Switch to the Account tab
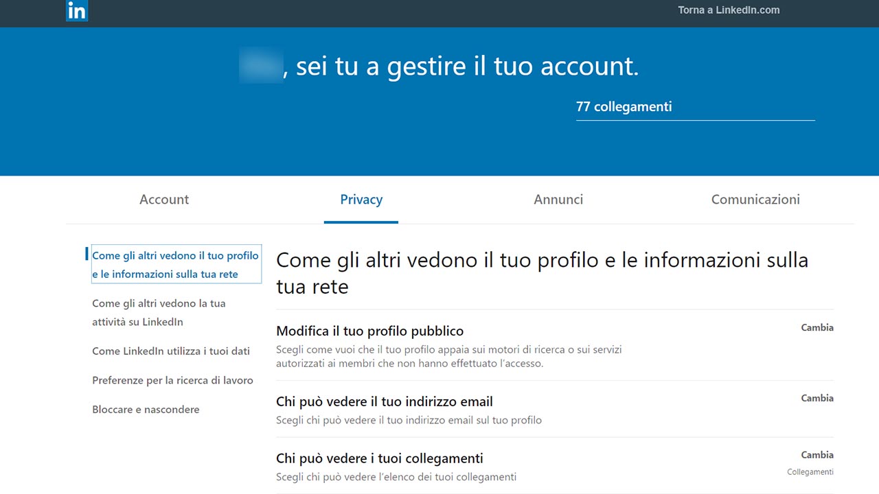Viewport: 879px width, 494px height. [164, 200]
